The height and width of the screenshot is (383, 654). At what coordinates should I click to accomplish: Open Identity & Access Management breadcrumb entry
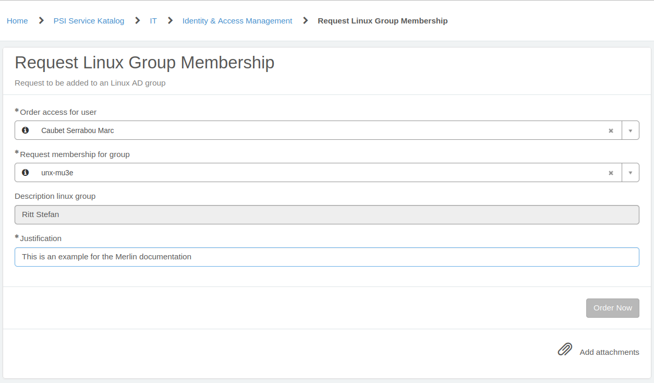(x=237, y=20)
